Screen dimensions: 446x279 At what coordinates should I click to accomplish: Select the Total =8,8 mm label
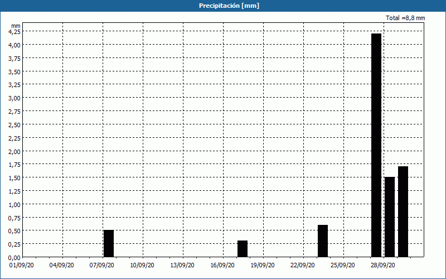click(x=405, y=18)
